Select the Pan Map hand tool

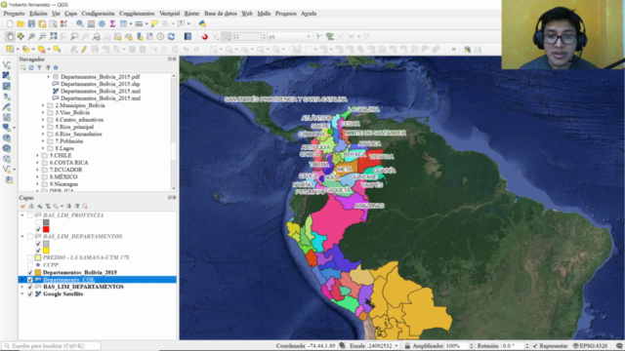click(x=10, y=37)
